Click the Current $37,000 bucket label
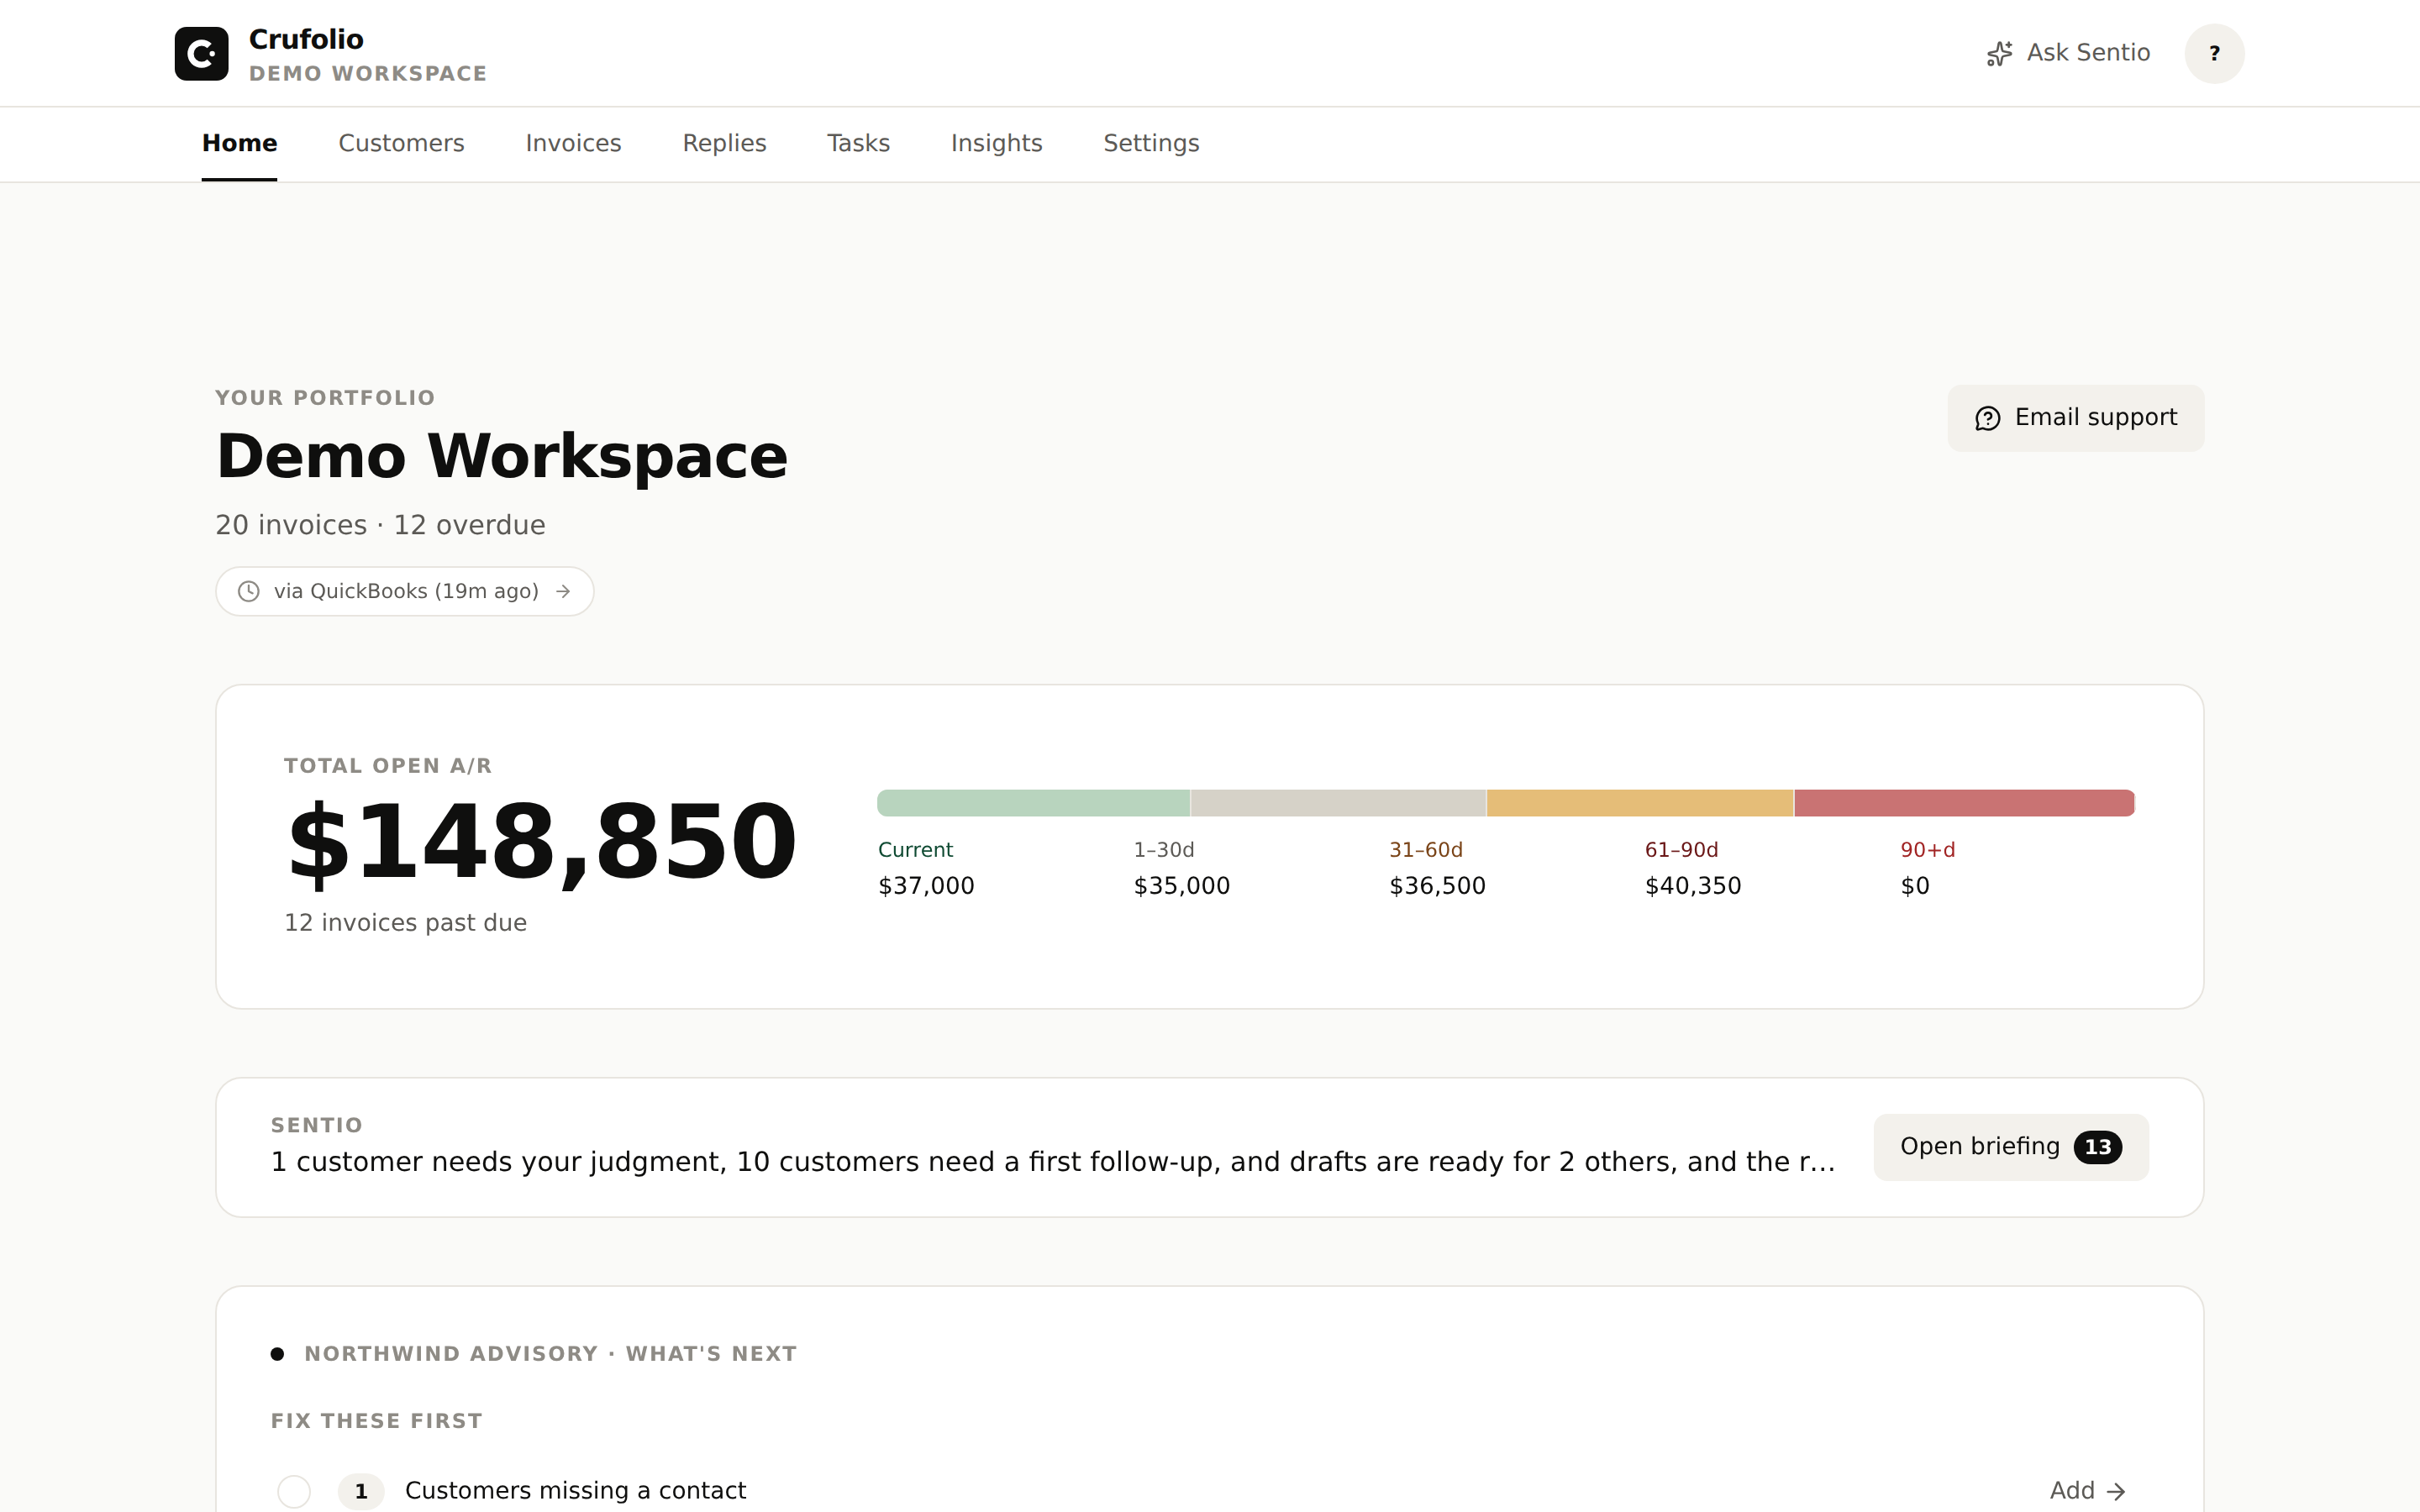 coord(926,868)
